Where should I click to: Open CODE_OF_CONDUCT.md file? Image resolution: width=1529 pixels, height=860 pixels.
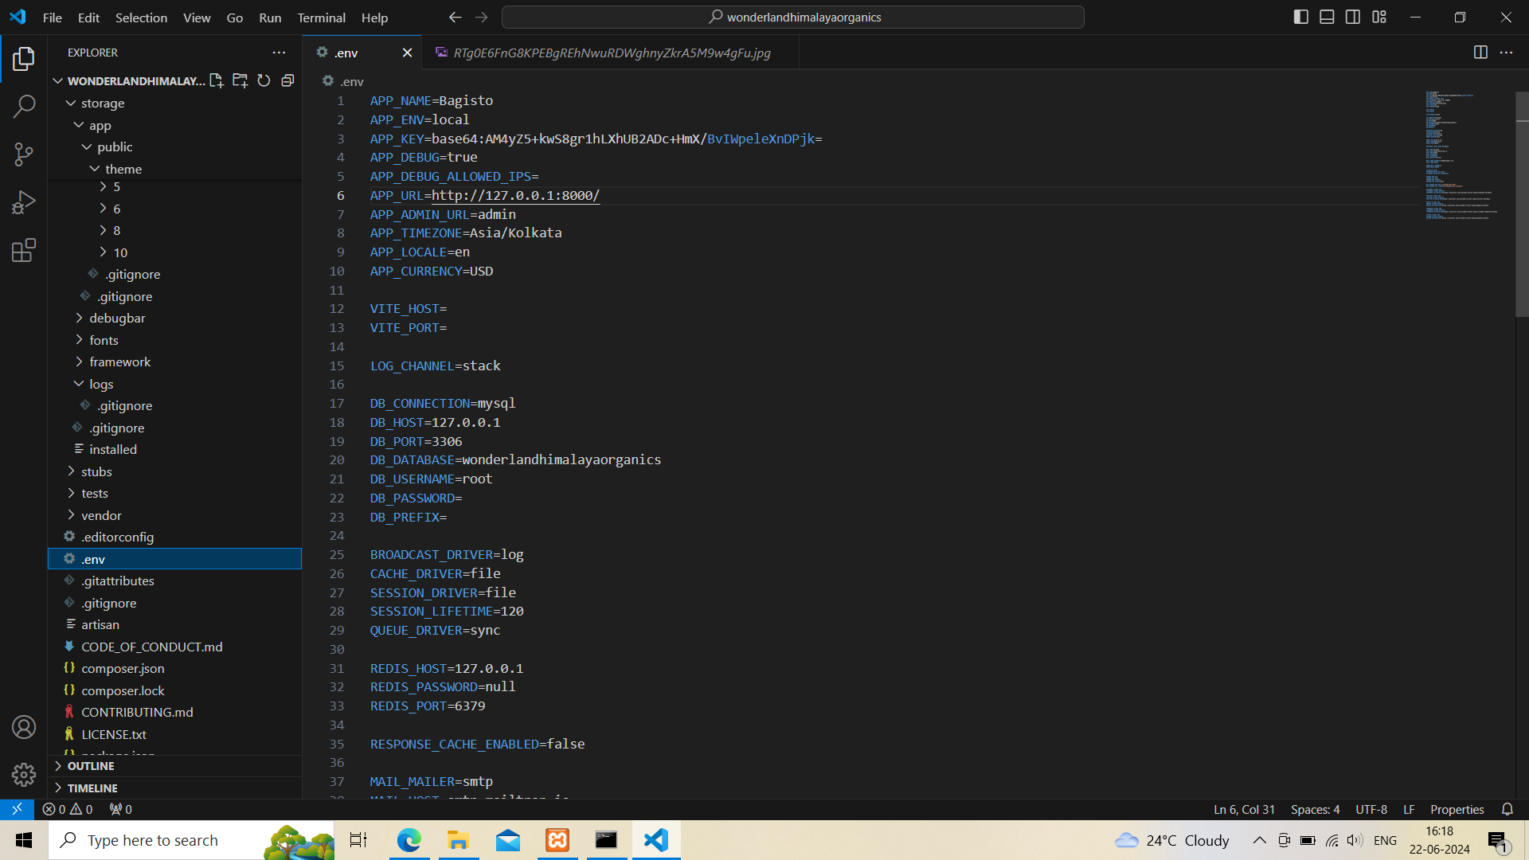(175, 647)
